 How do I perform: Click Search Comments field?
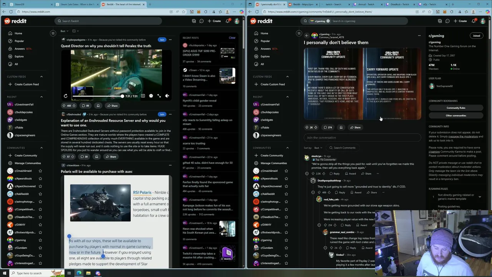click(x=342, y=148)
